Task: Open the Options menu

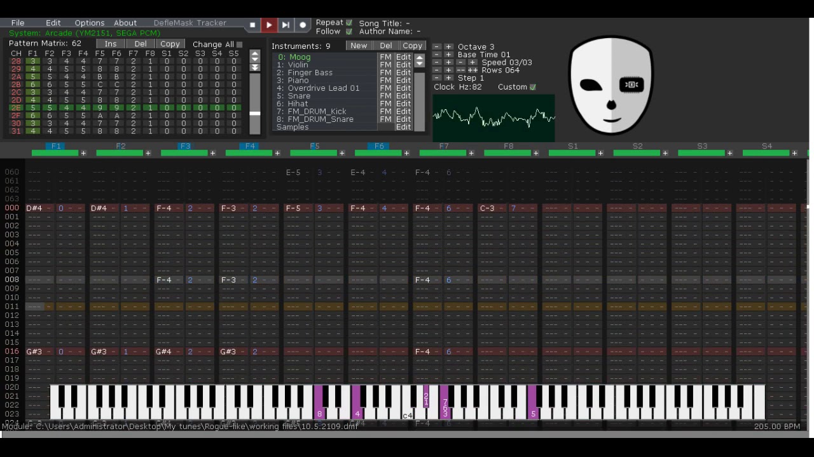Action: (x=90, y=23)
